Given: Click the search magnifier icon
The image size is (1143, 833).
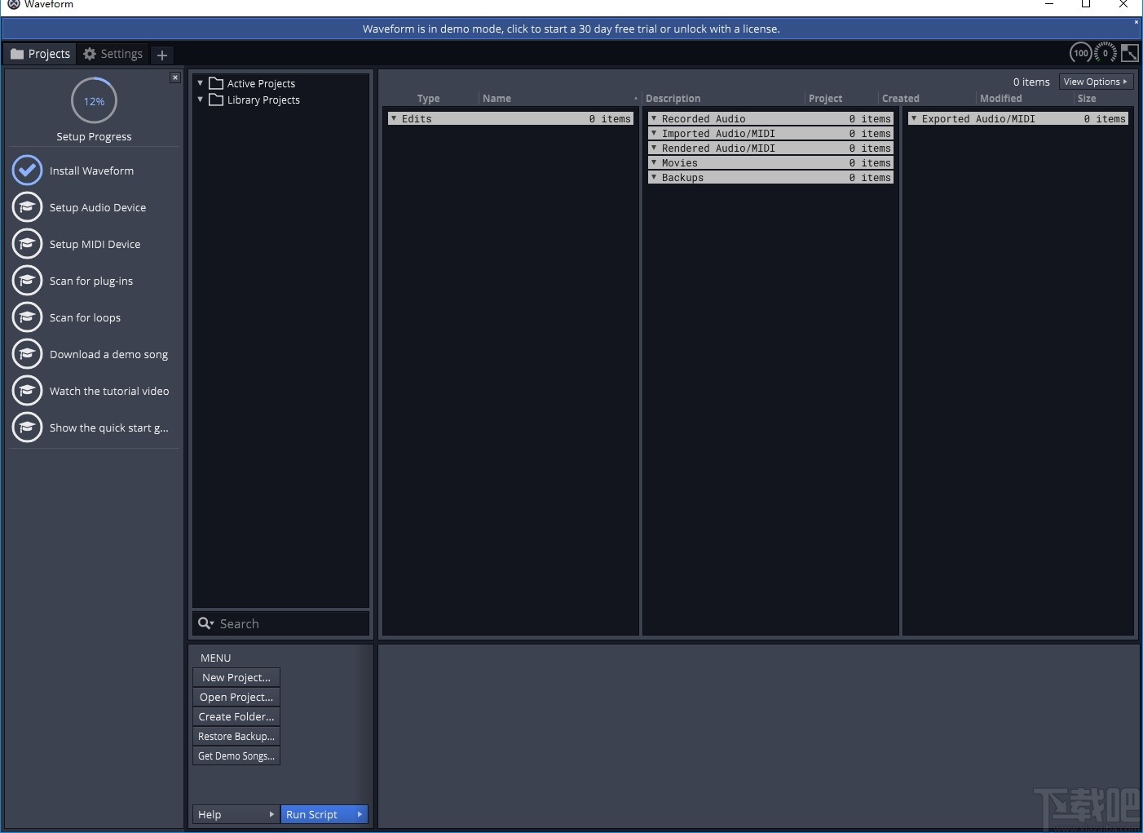Looking at the screenshot, I should (206, 623).
